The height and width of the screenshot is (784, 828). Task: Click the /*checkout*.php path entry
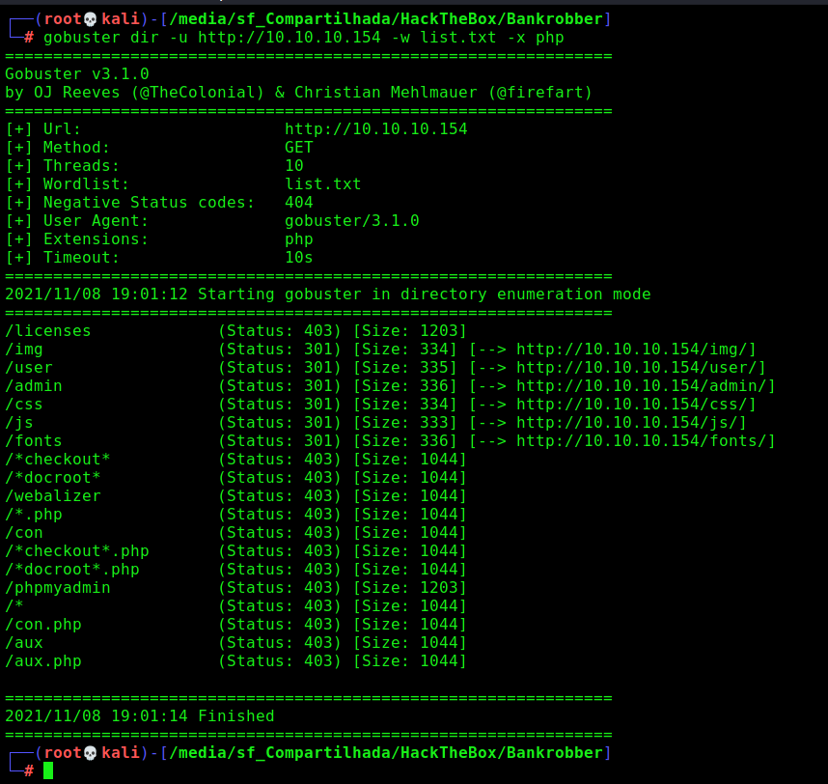77,551
